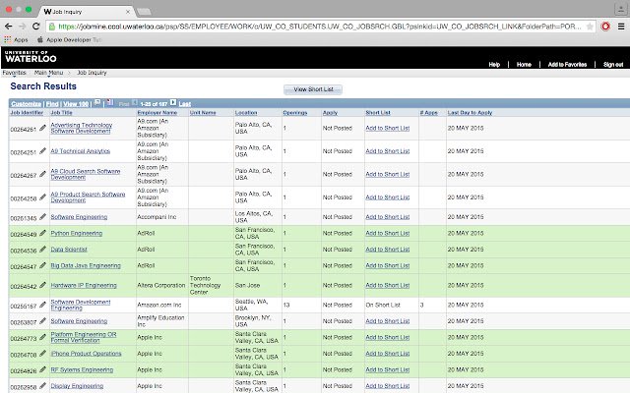Image resolution: width=630 pixels, height=393 pixels.
Task: Sort by Short List column header
Action: click(x=378, y=113)
